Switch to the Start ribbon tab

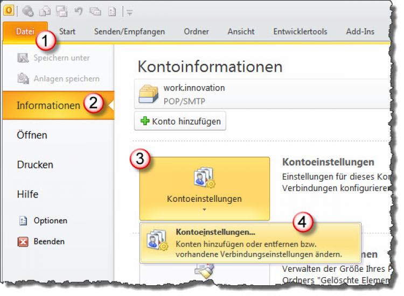pos(67,31)
